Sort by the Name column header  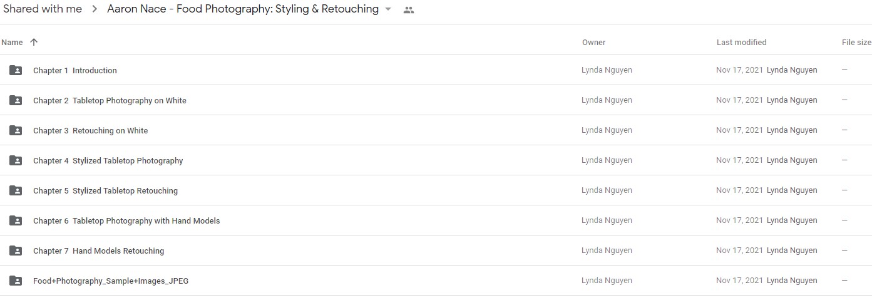coord(12,43)
